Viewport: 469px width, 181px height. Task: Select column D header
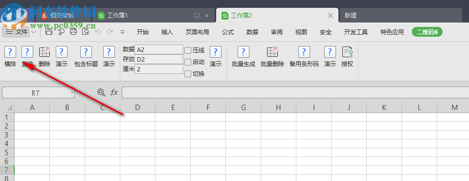point(137,108)
